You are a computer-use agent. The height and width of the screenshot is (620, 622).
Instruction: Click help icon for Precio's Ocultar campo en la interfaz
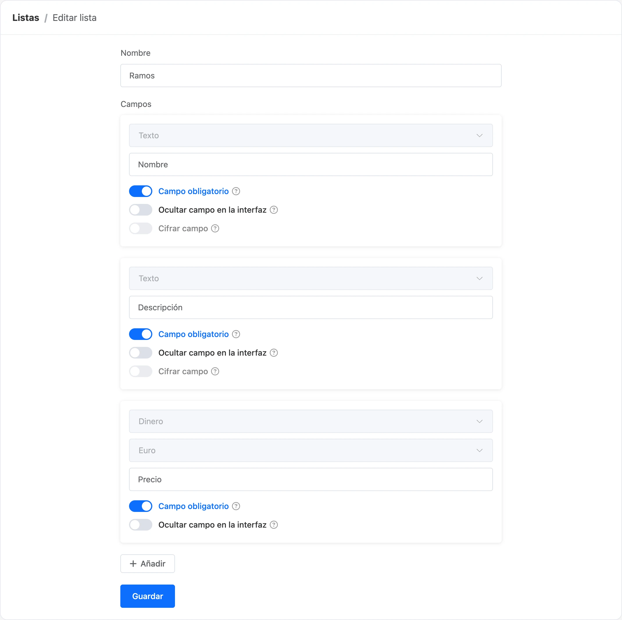[274, 525]
